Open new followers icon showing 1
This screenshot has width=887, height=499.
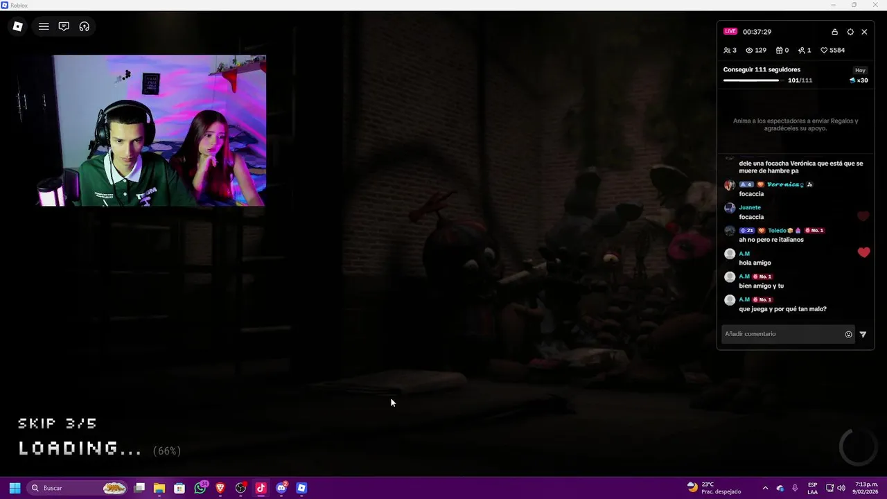(805, 50)
